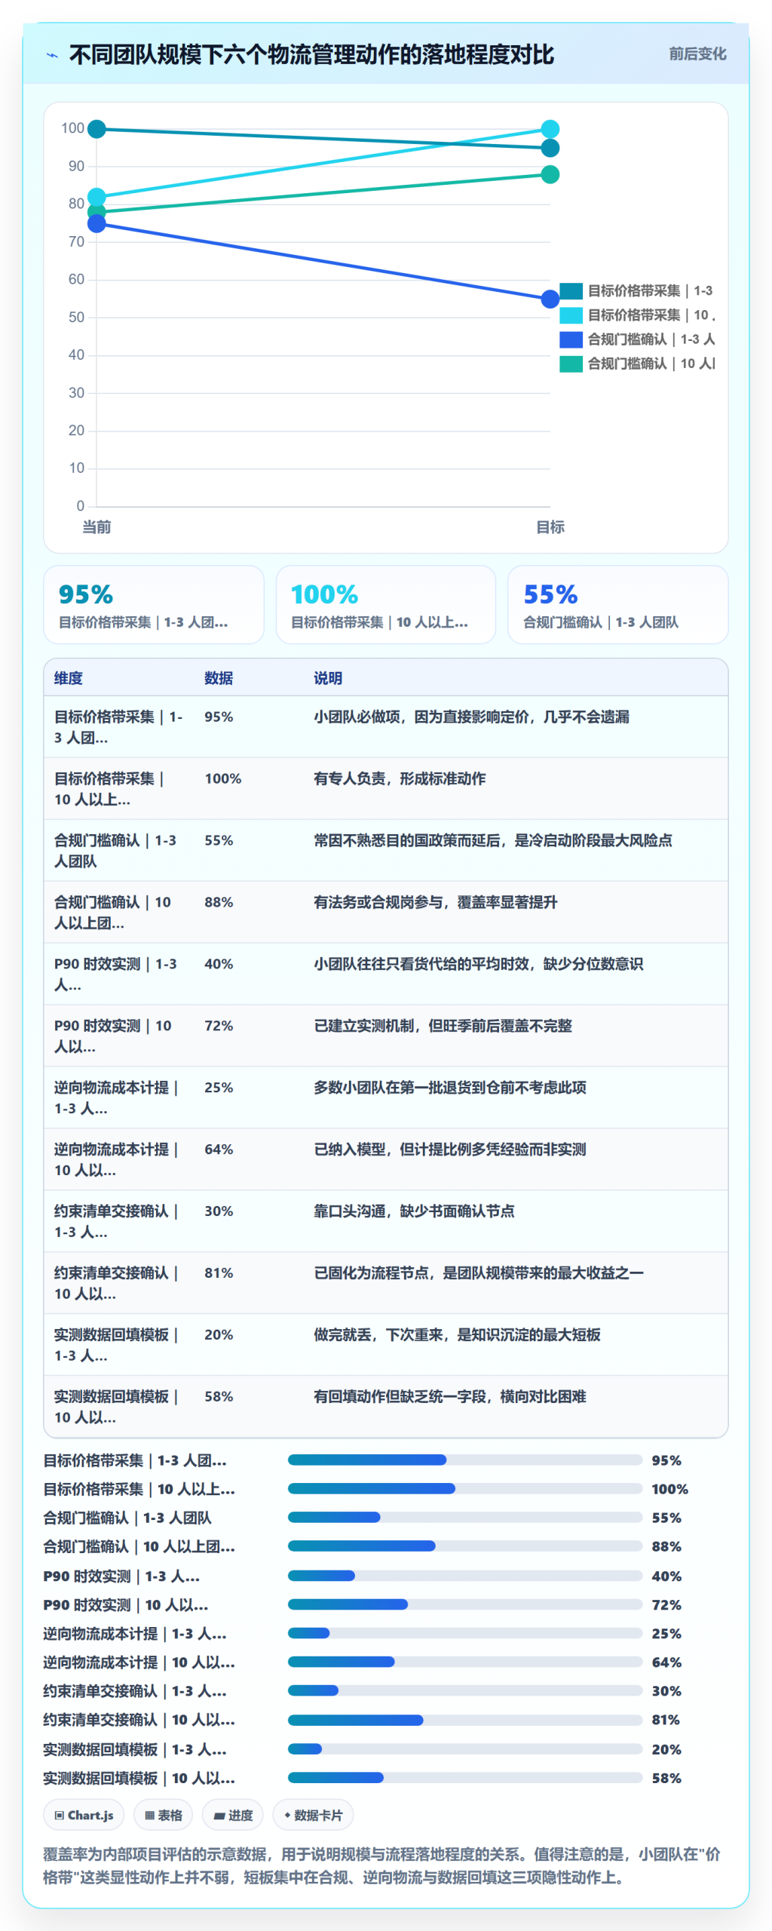This screenshot has width=772, height=1931.
Task: Toggle the light cyan 目标价格带采集 10 legend swatch
Action: click(x=571, y=315)
